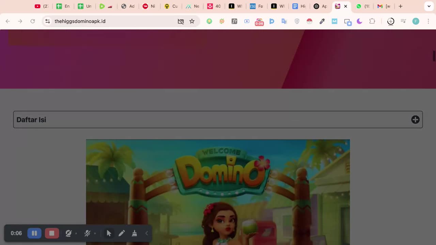Switch to the tab labeled Ne
The height and width of the screenshot is (245, 436).
[x=192, y=6]
